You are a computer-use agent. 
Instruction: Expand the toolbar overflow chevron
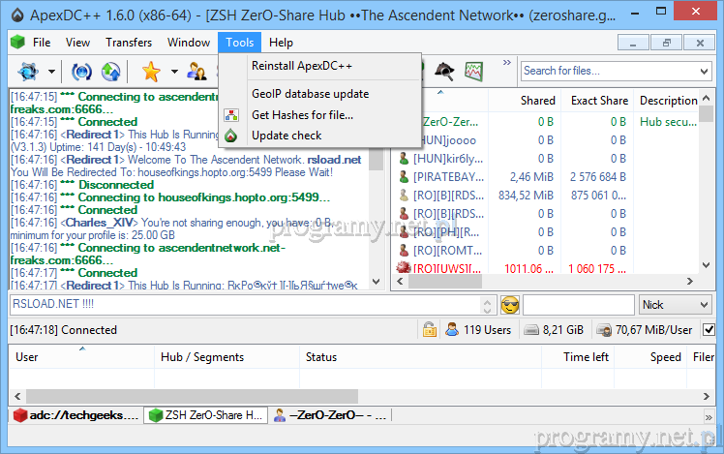click(x=505, y=64)
